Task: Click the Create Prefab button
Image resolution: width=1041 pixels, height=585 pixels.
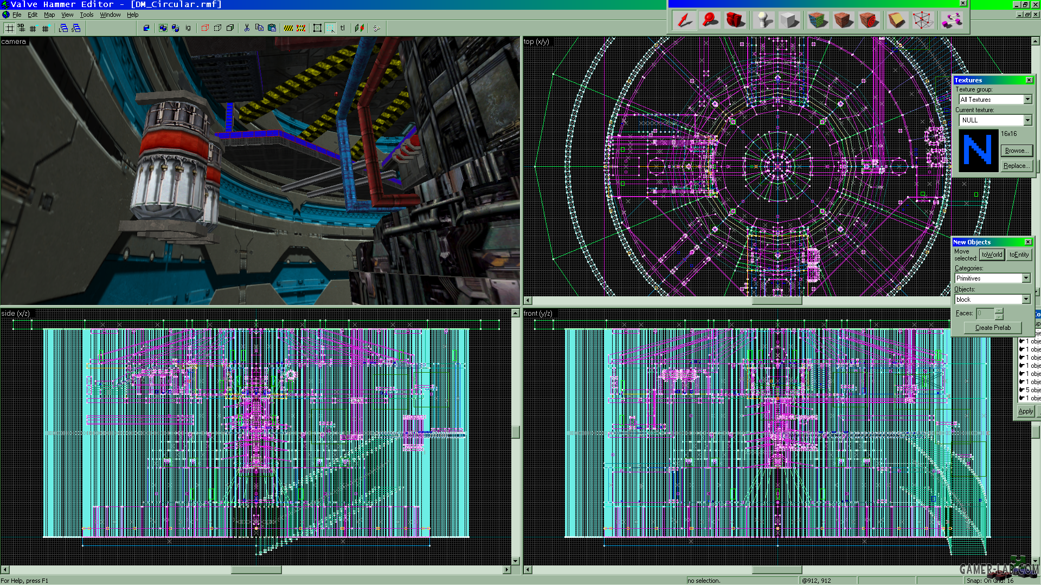Action: tap(993, 328)
